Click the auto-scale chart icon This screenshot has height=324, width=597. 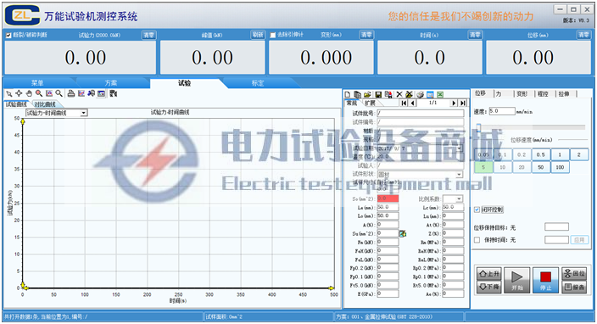pyautogui.click(x=49, y=93)
